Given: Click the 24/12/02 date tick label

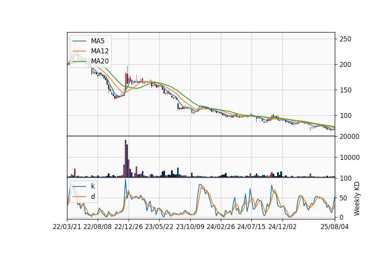Looking at the screenshot, I should click(282, 227).
